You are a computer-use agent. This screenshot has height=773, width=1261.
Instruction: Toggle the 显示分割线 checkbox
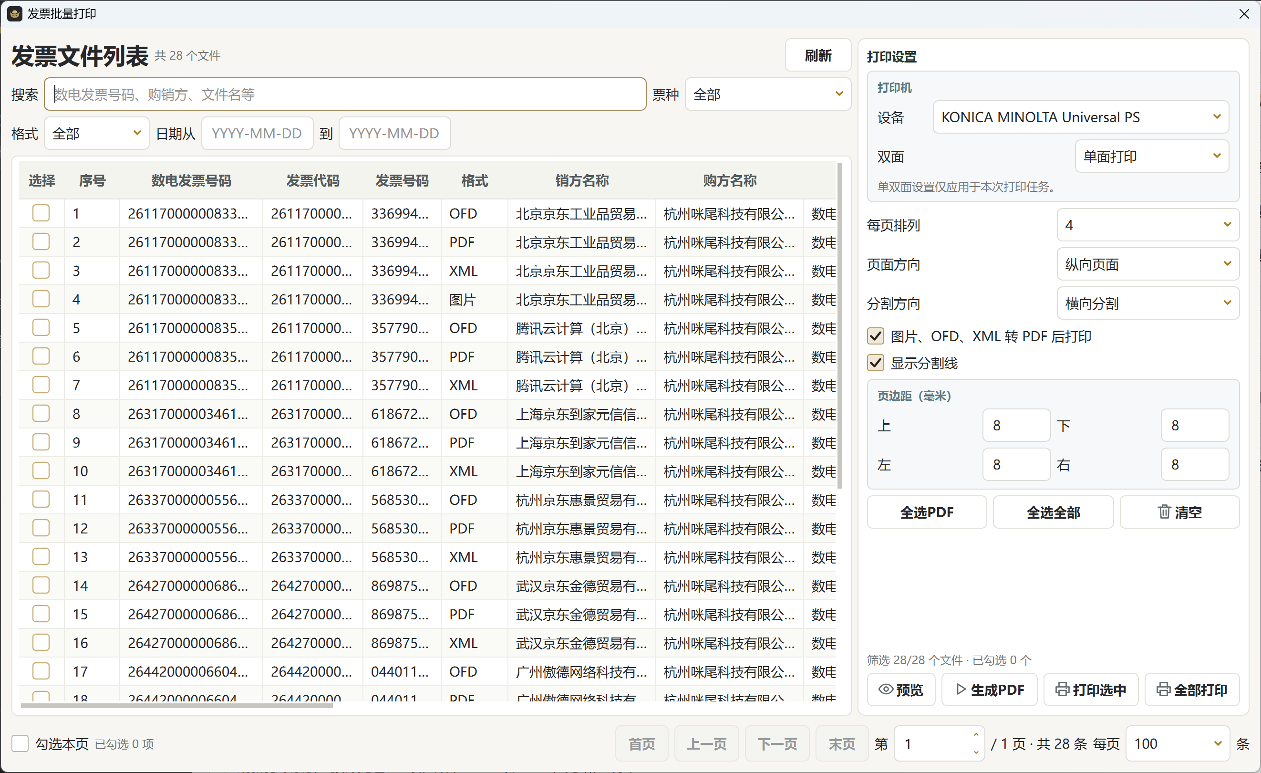pos(875,363)
